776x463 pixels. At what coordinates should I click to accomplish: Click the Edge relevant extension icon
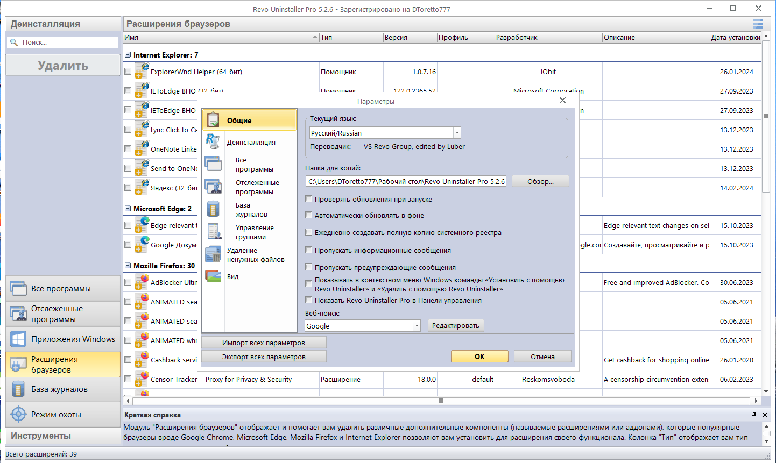pos(142,225)
